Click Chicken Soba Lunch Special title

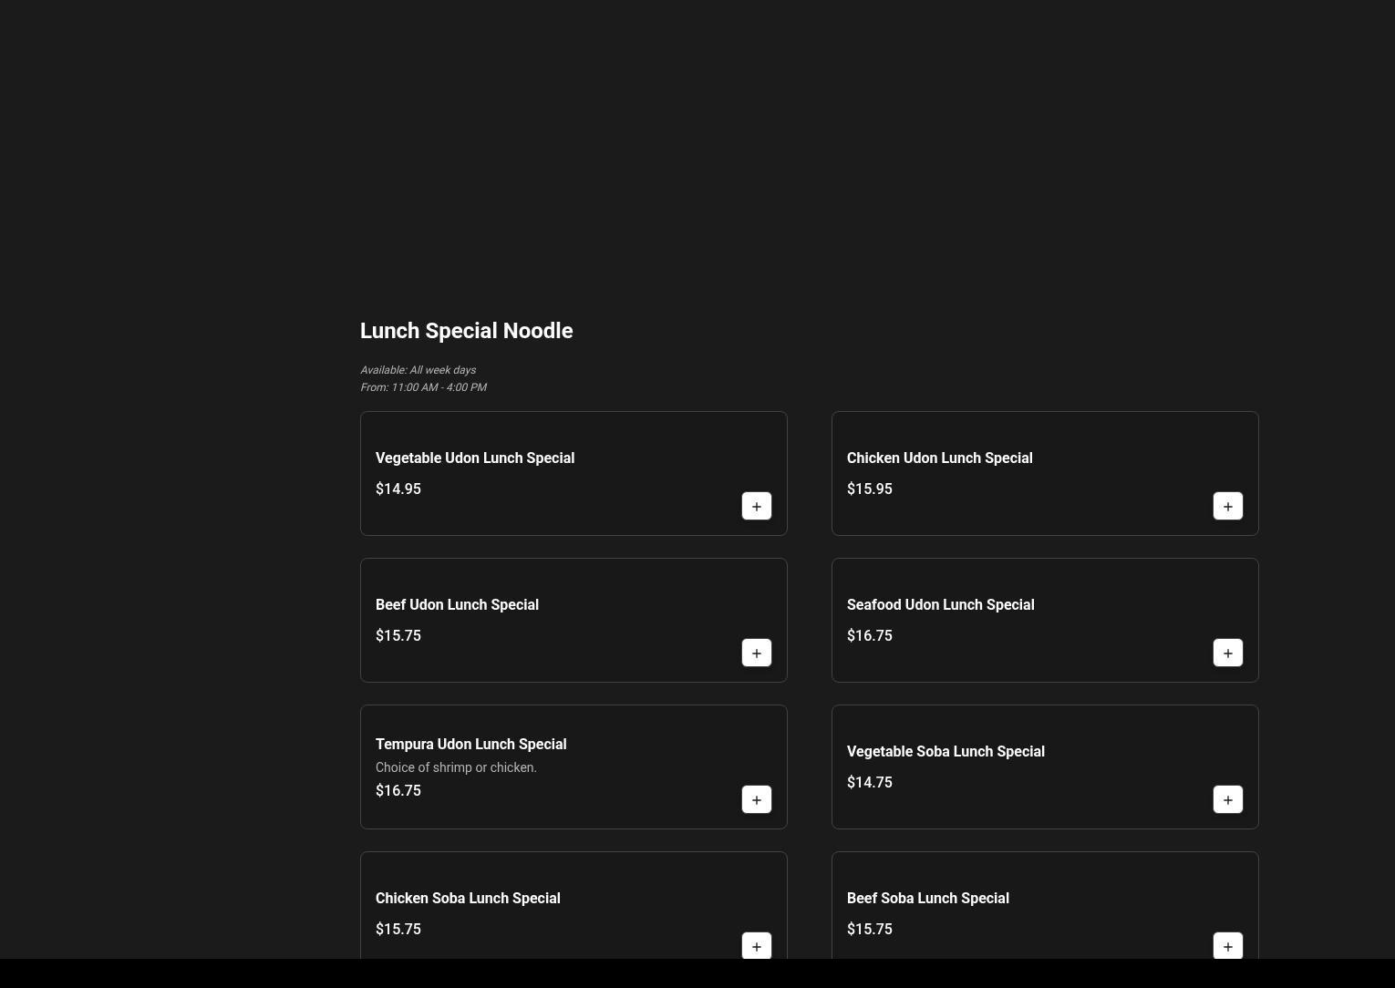pyautogui.click(x=468, y=898)
